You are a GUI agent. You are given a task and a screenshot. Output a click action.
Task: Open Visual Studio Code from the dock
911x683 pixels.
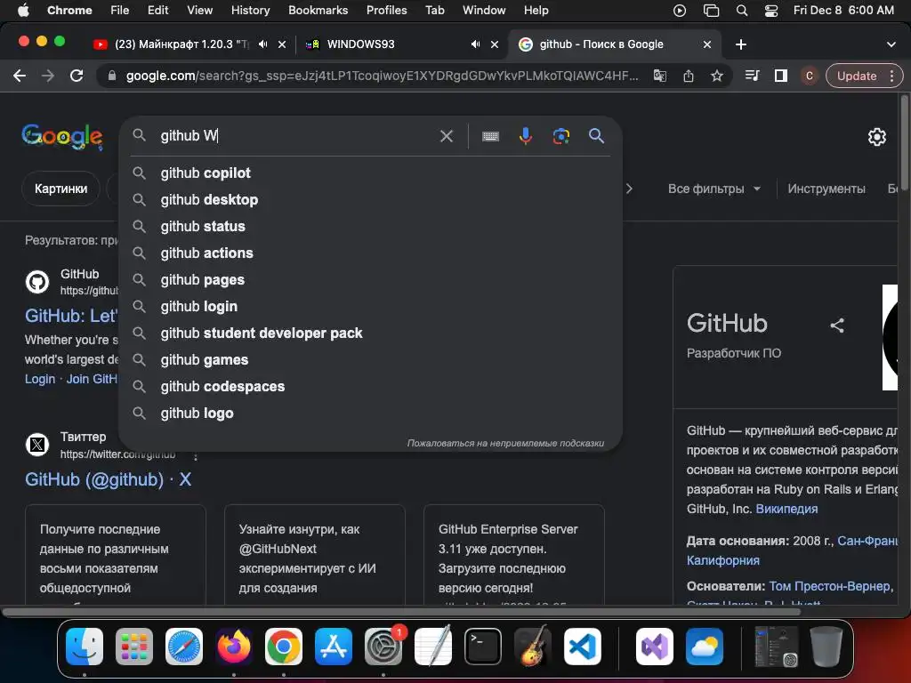pos(582,647)
